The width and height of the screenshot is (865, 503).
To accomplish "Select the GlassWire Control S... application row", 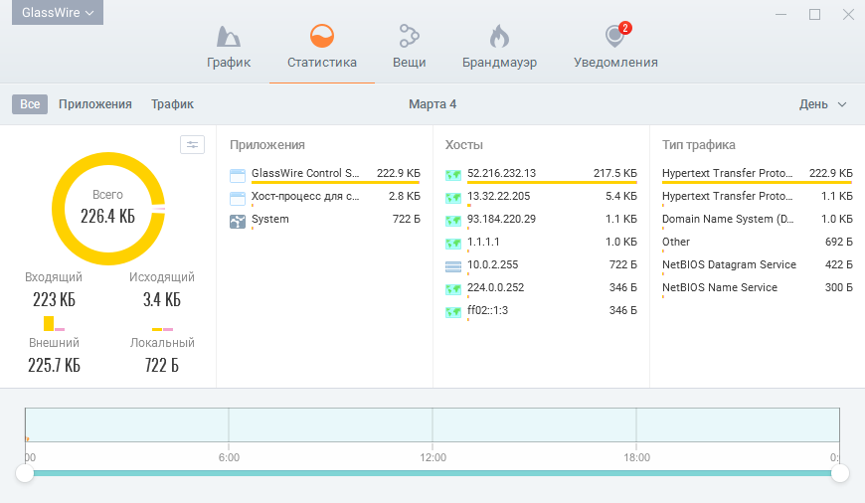I will 325,173.
